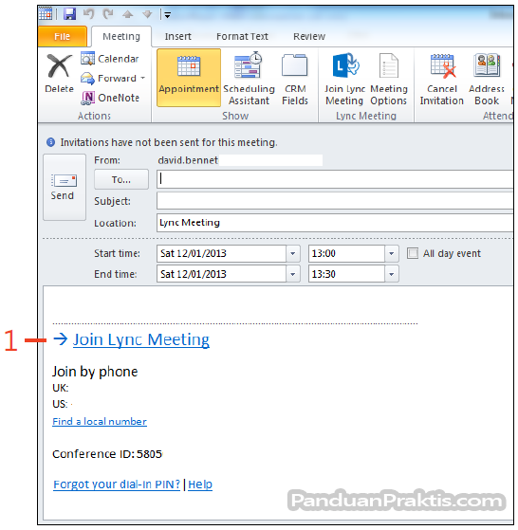Viewport: 518px width, 530px height.
Task: Click the To... recipients button
Action: tap(121, 179)
